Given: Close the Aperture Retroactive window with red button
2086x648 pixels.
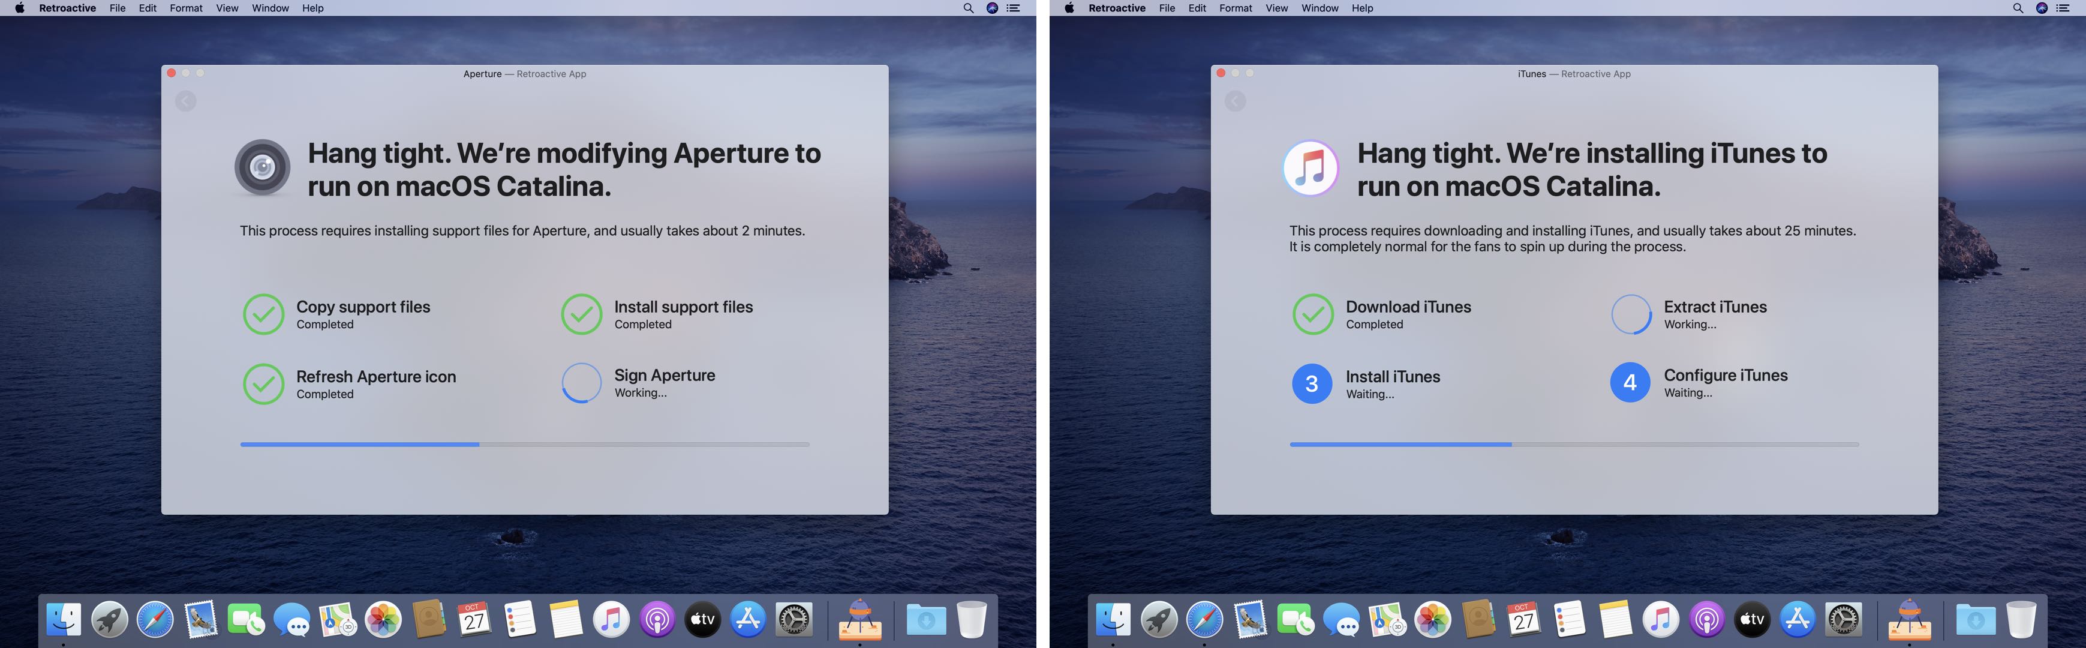Looking at the screenshot, I should 172,73.
